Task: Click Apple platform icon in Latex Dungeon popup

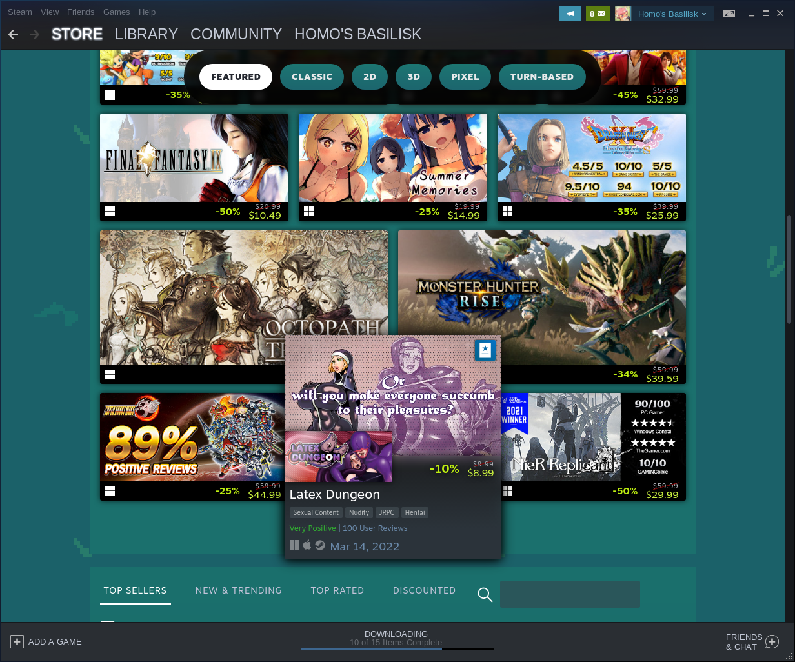Action: click(307, 545)
